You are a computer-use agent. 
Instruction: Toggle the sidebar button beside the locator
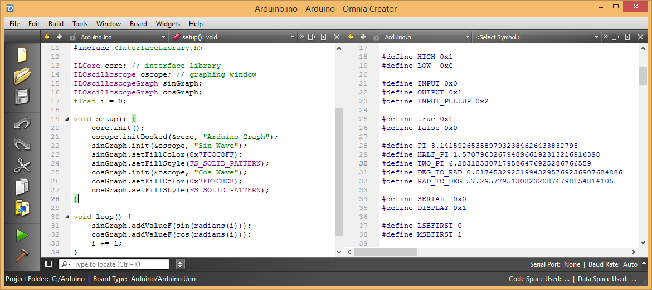click(x=48, y=264)
